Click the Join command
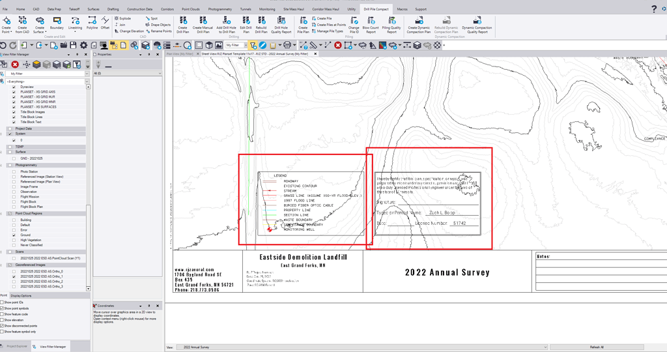667x352 pixels. coord(120,25)
